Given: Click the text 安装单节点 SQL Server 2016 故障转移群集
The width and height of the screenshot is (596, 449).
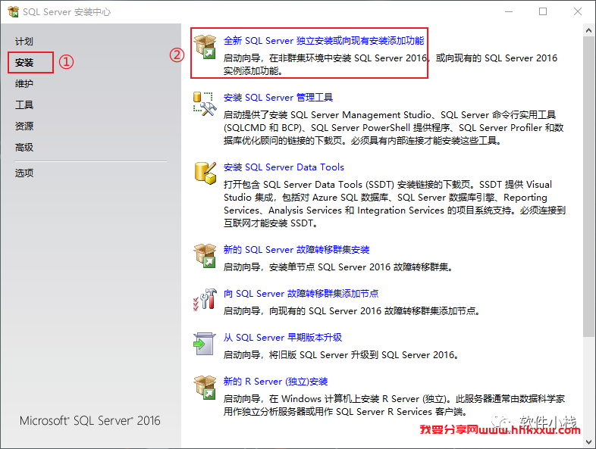Looking at the screenshot, I should coord(361,267).
